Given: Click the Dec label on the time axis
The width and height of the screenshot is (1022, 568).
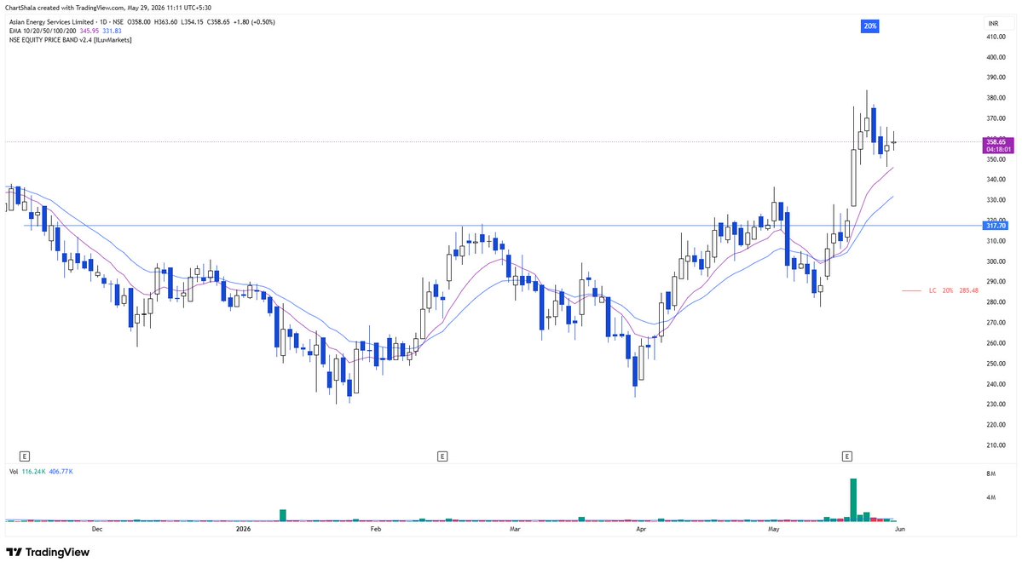Looking at the screenshot, I should coord(97,530).
